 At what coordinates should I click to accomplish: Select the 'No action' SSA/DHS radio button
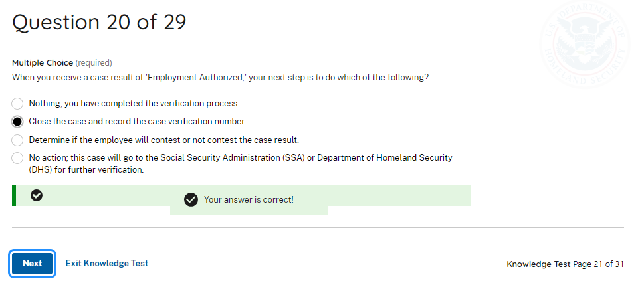coord(17,158)
